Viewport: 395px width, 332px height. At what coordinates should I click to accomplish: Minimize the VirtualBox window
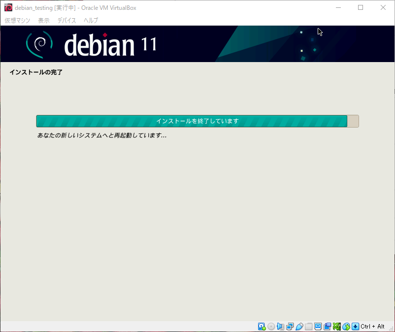[x=338, y=7]
